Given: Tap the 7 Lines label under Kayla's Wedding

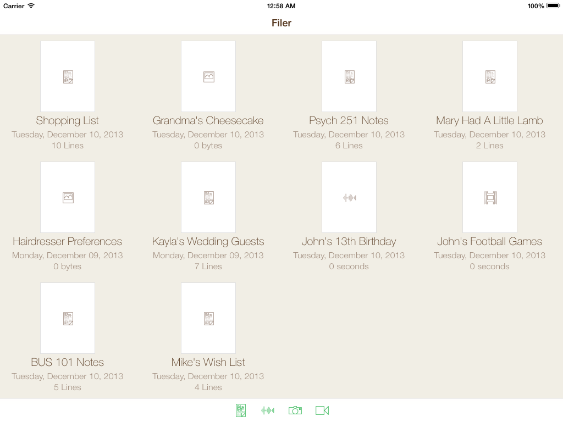Looking at the screenshot, I should pyautogui.click(x=208, y=266).
